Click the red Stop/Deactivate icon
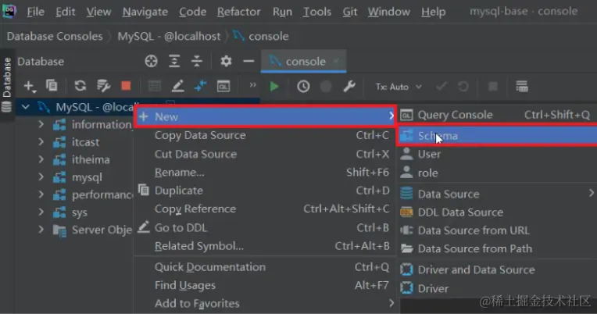 pyautogui.click(x=126, y=86)
